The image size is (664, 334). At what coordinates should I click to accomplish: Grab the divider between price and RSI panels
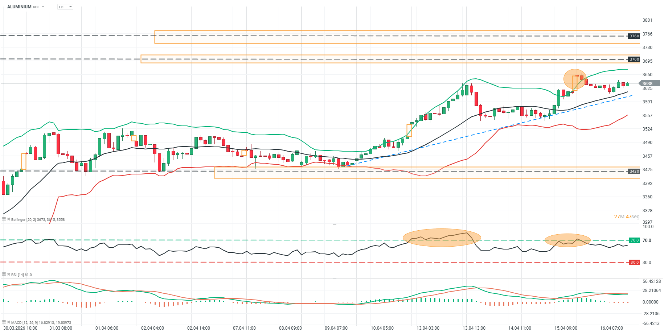[334, 224]
